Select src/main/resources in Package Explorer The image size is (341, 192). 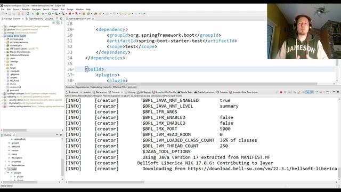click(19, 42)
